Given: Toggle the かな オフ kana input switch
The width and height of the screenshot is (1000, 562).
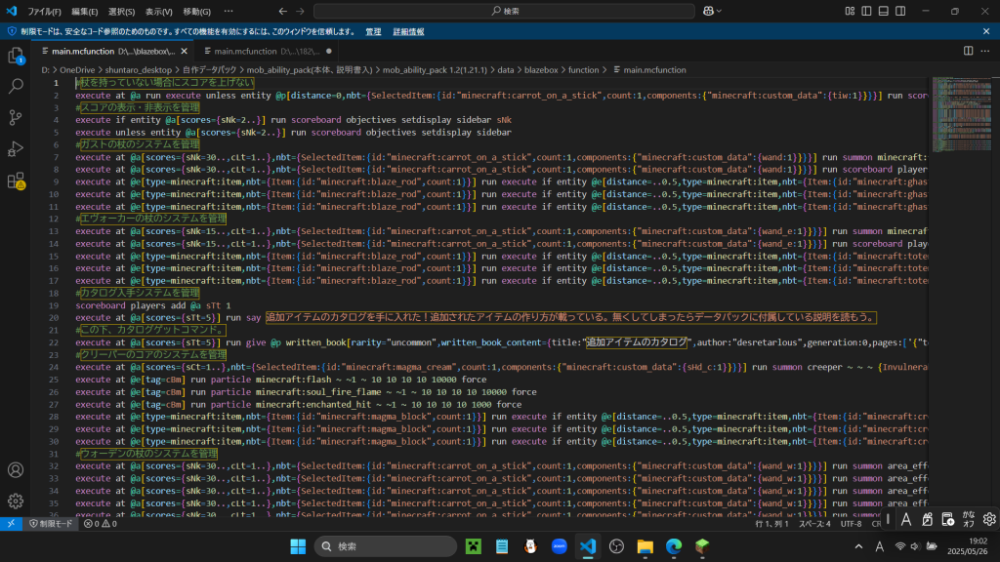Looking at the screenshot, I should pos(969,519).
